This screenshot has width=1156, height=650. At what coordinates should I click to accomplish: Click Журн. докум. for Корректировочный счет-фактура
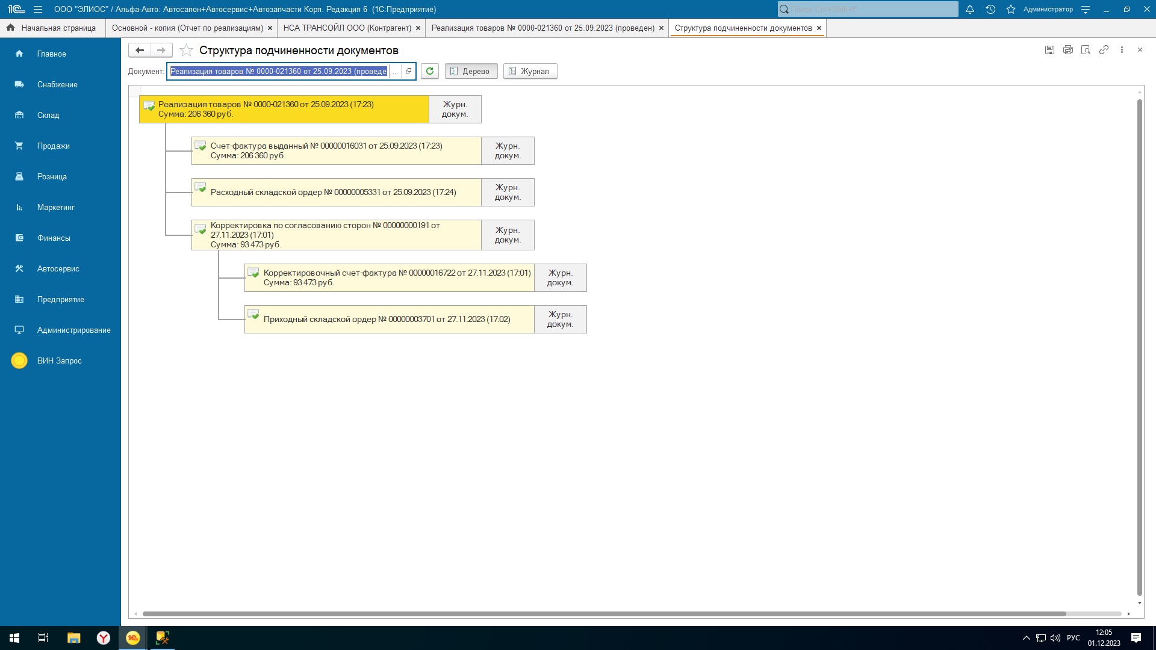[x=561, y=277]
